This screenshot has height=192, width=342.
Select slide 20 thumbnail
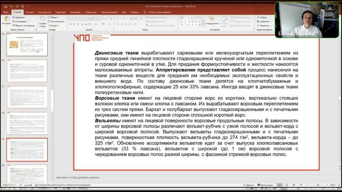(x=27, y=174)
